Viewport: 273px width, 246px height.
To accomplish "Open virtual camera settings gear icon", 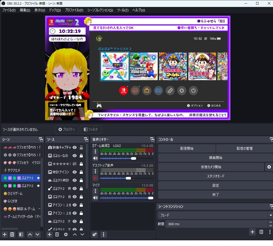I will (x=269, y=167).
